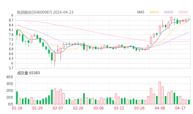The height and width of the screenshot is (114, 193).
Task: Click the 03-06 date axis label
Action: pos(99,108)
